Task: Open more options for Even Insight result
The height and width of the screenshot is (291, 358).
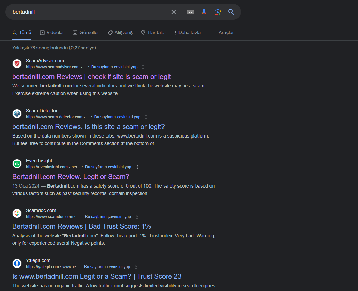Action: coord(137,167)
